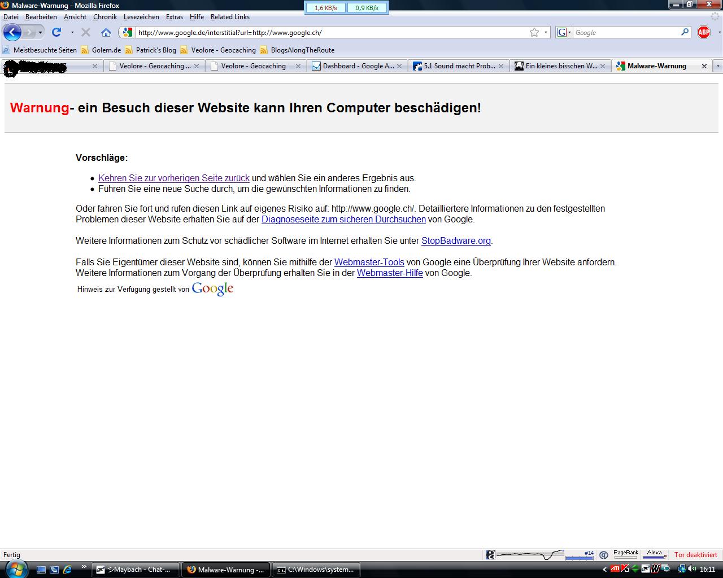723x578 pixels.
Task: Reload the current page
Action: (x=56, y=32)
